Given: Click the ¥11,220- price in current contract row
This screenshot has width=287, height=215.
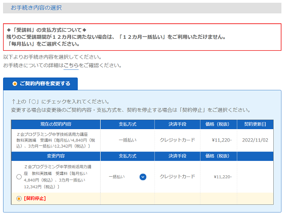Looking at the screenshot, I should (x=222, y=140).
